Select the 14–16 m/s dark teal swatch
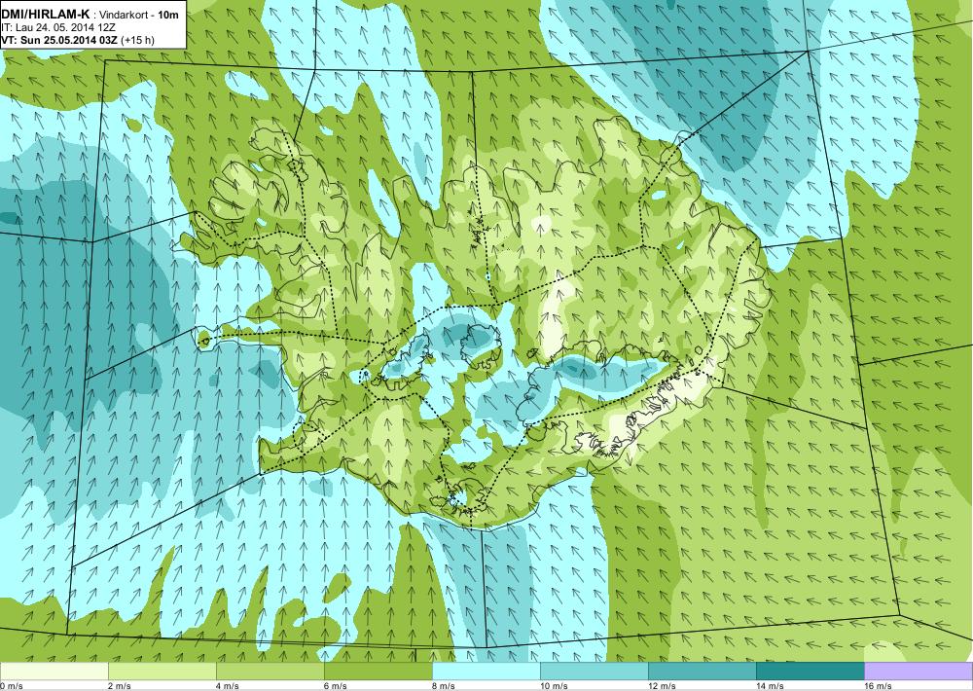The image size is (973, 691). [810, 671]
